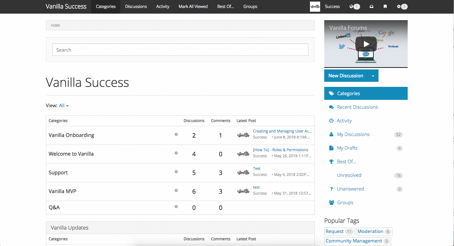Click the New Discussion button

point(346,76)
